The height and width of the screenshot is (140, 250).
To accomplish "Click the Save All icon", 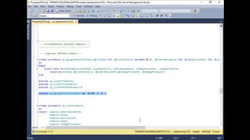I will click(x=52, y=11).
